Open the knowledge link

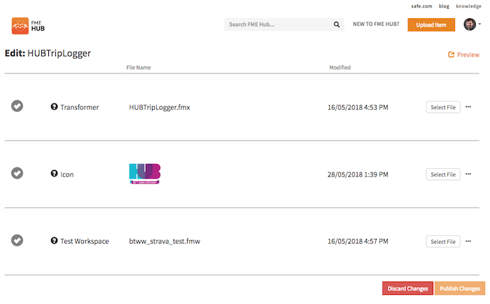468,6
